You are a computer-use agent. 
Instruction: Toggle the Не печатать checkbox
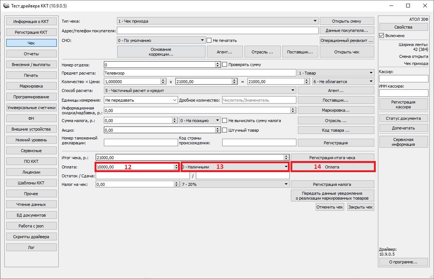(x=209, y=40)
